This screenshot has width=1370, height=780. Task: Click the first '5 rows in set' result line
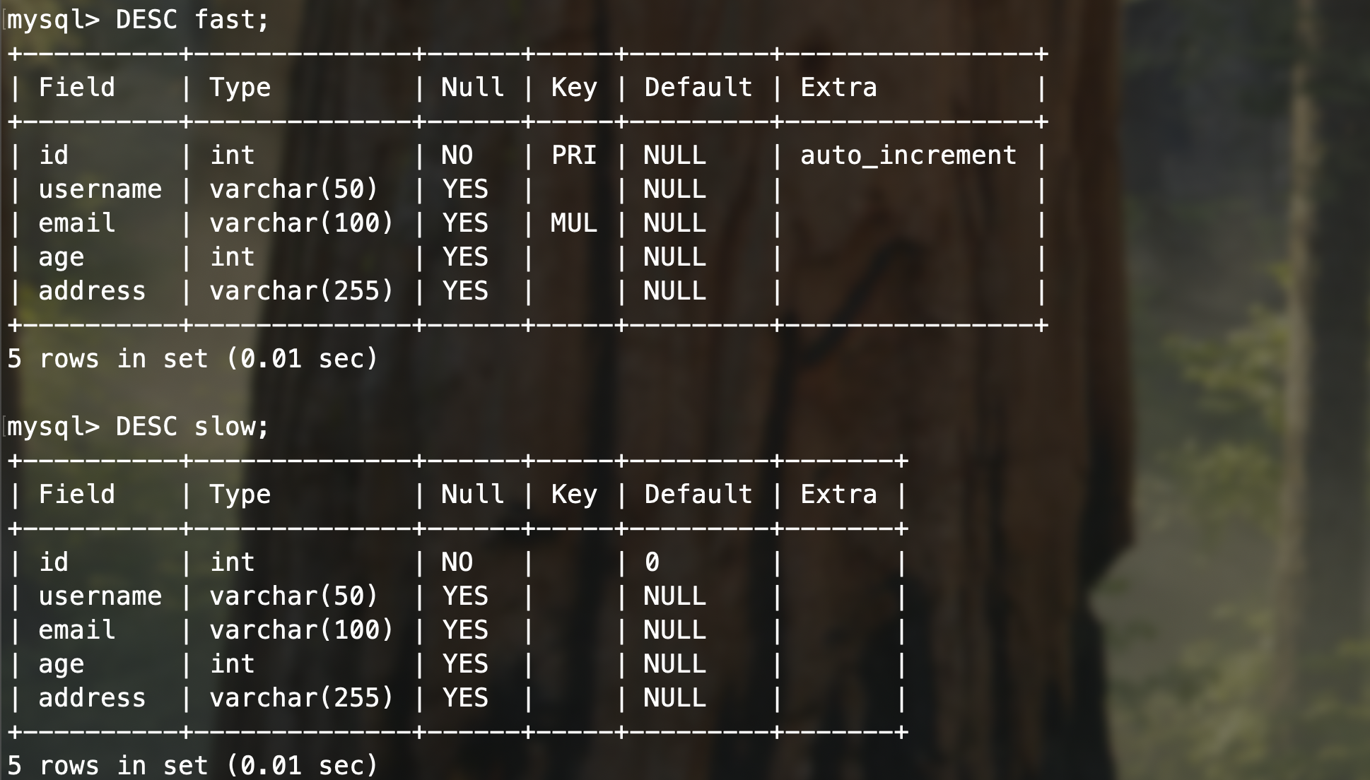(x=193, y=359)
